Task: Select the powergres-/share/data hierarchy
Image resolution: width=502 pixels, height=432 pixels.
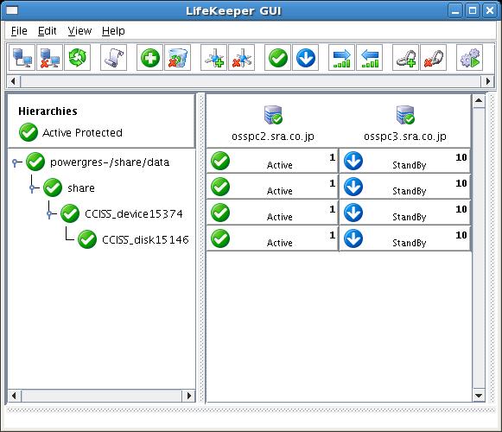Action: [110, 162]
